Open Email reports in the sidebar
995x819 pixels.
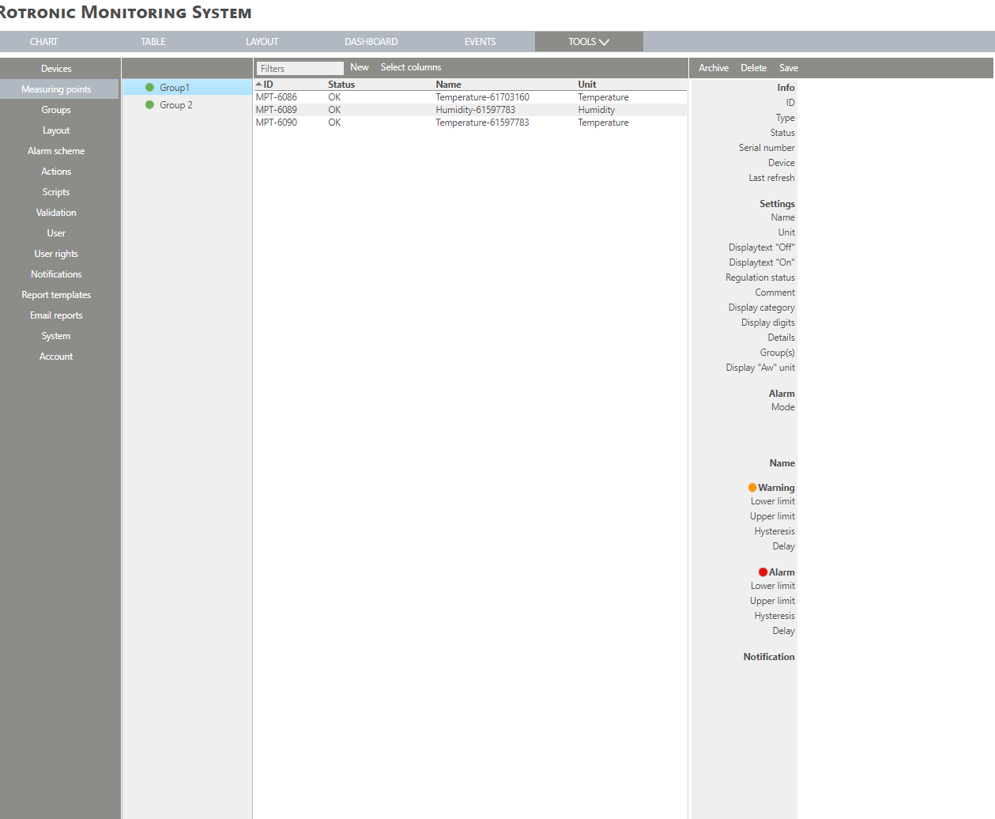pyautogui.click(x=56, y=315)
